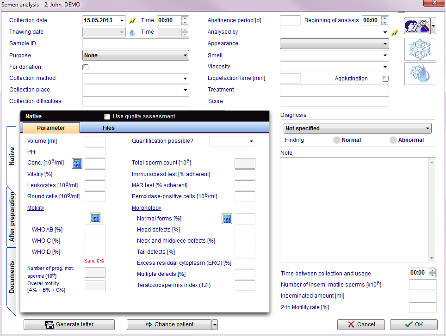Image resolution: width=446 pixels, height=336 pixels.
Task: Click the snowflake freezing icon button
Action: pyautogui.click(x=420, y=49)
